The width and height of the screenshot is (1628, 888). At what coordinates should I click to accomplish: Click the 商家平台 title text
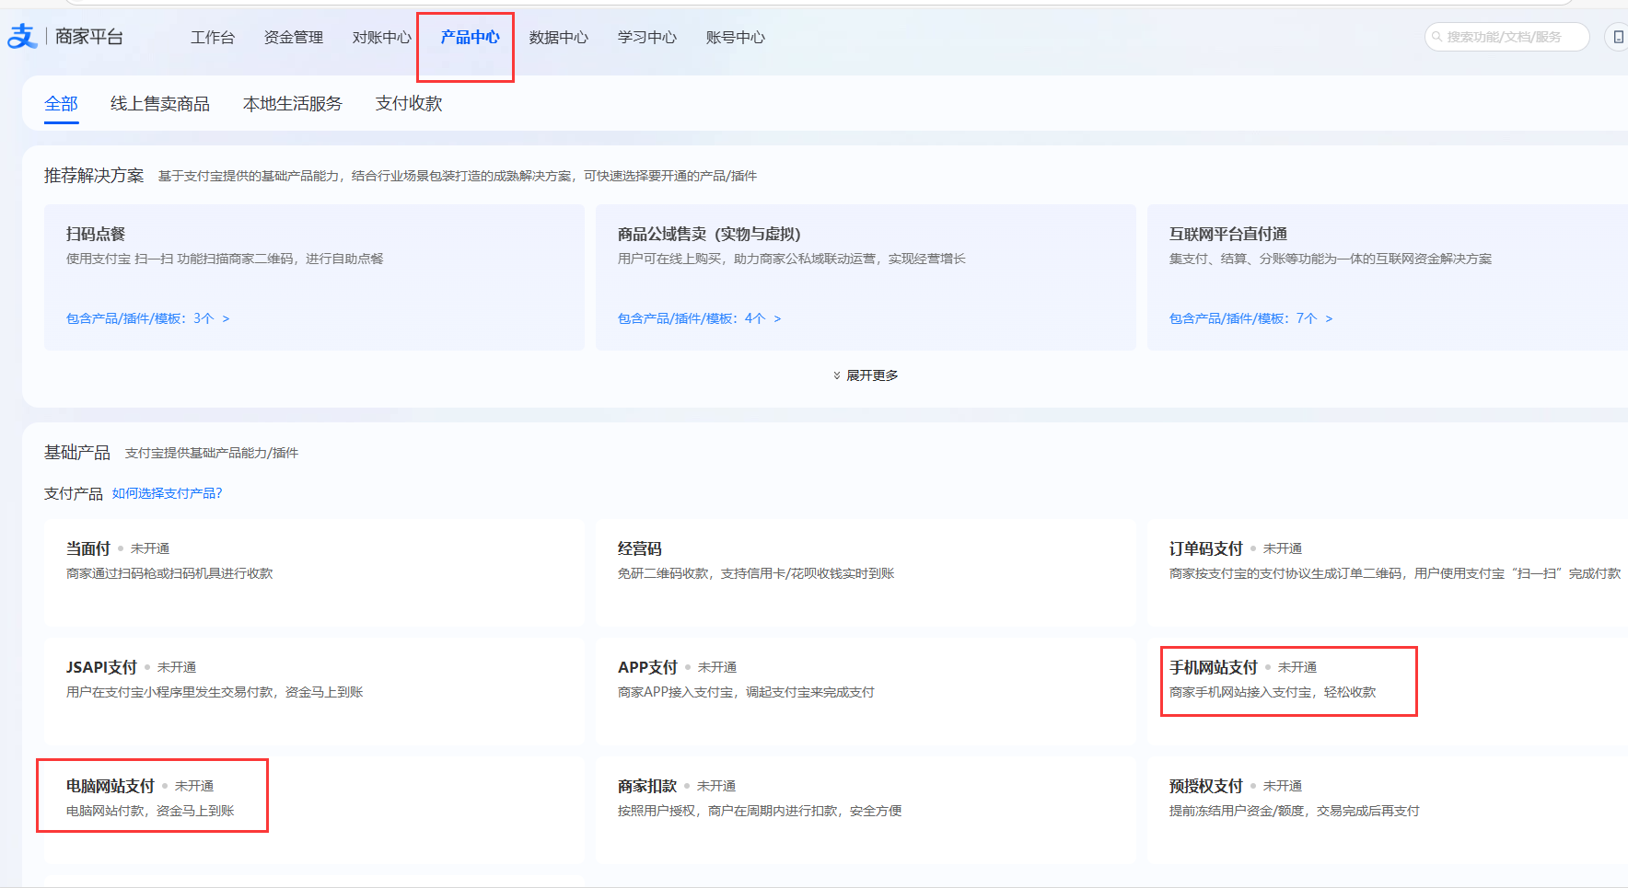pyautogui.click(x=89, y=37)
